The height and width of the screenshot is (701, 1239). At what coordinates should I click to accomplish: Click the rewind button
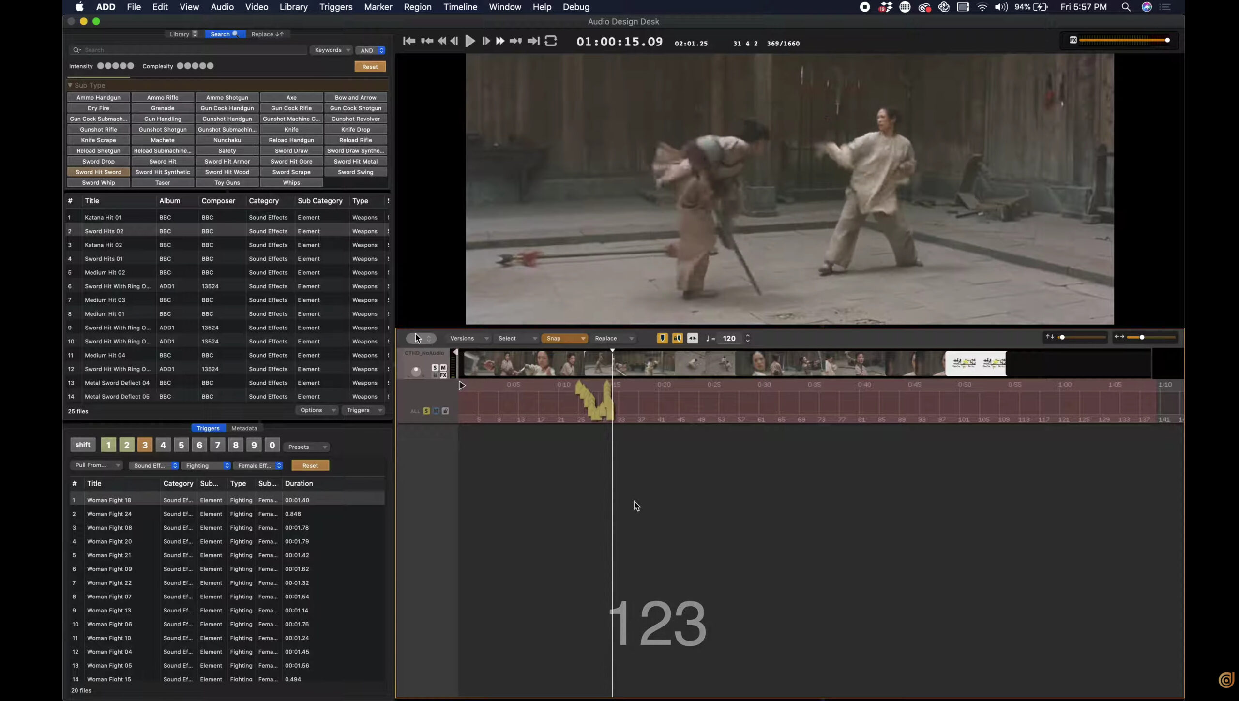click(442, 41)
